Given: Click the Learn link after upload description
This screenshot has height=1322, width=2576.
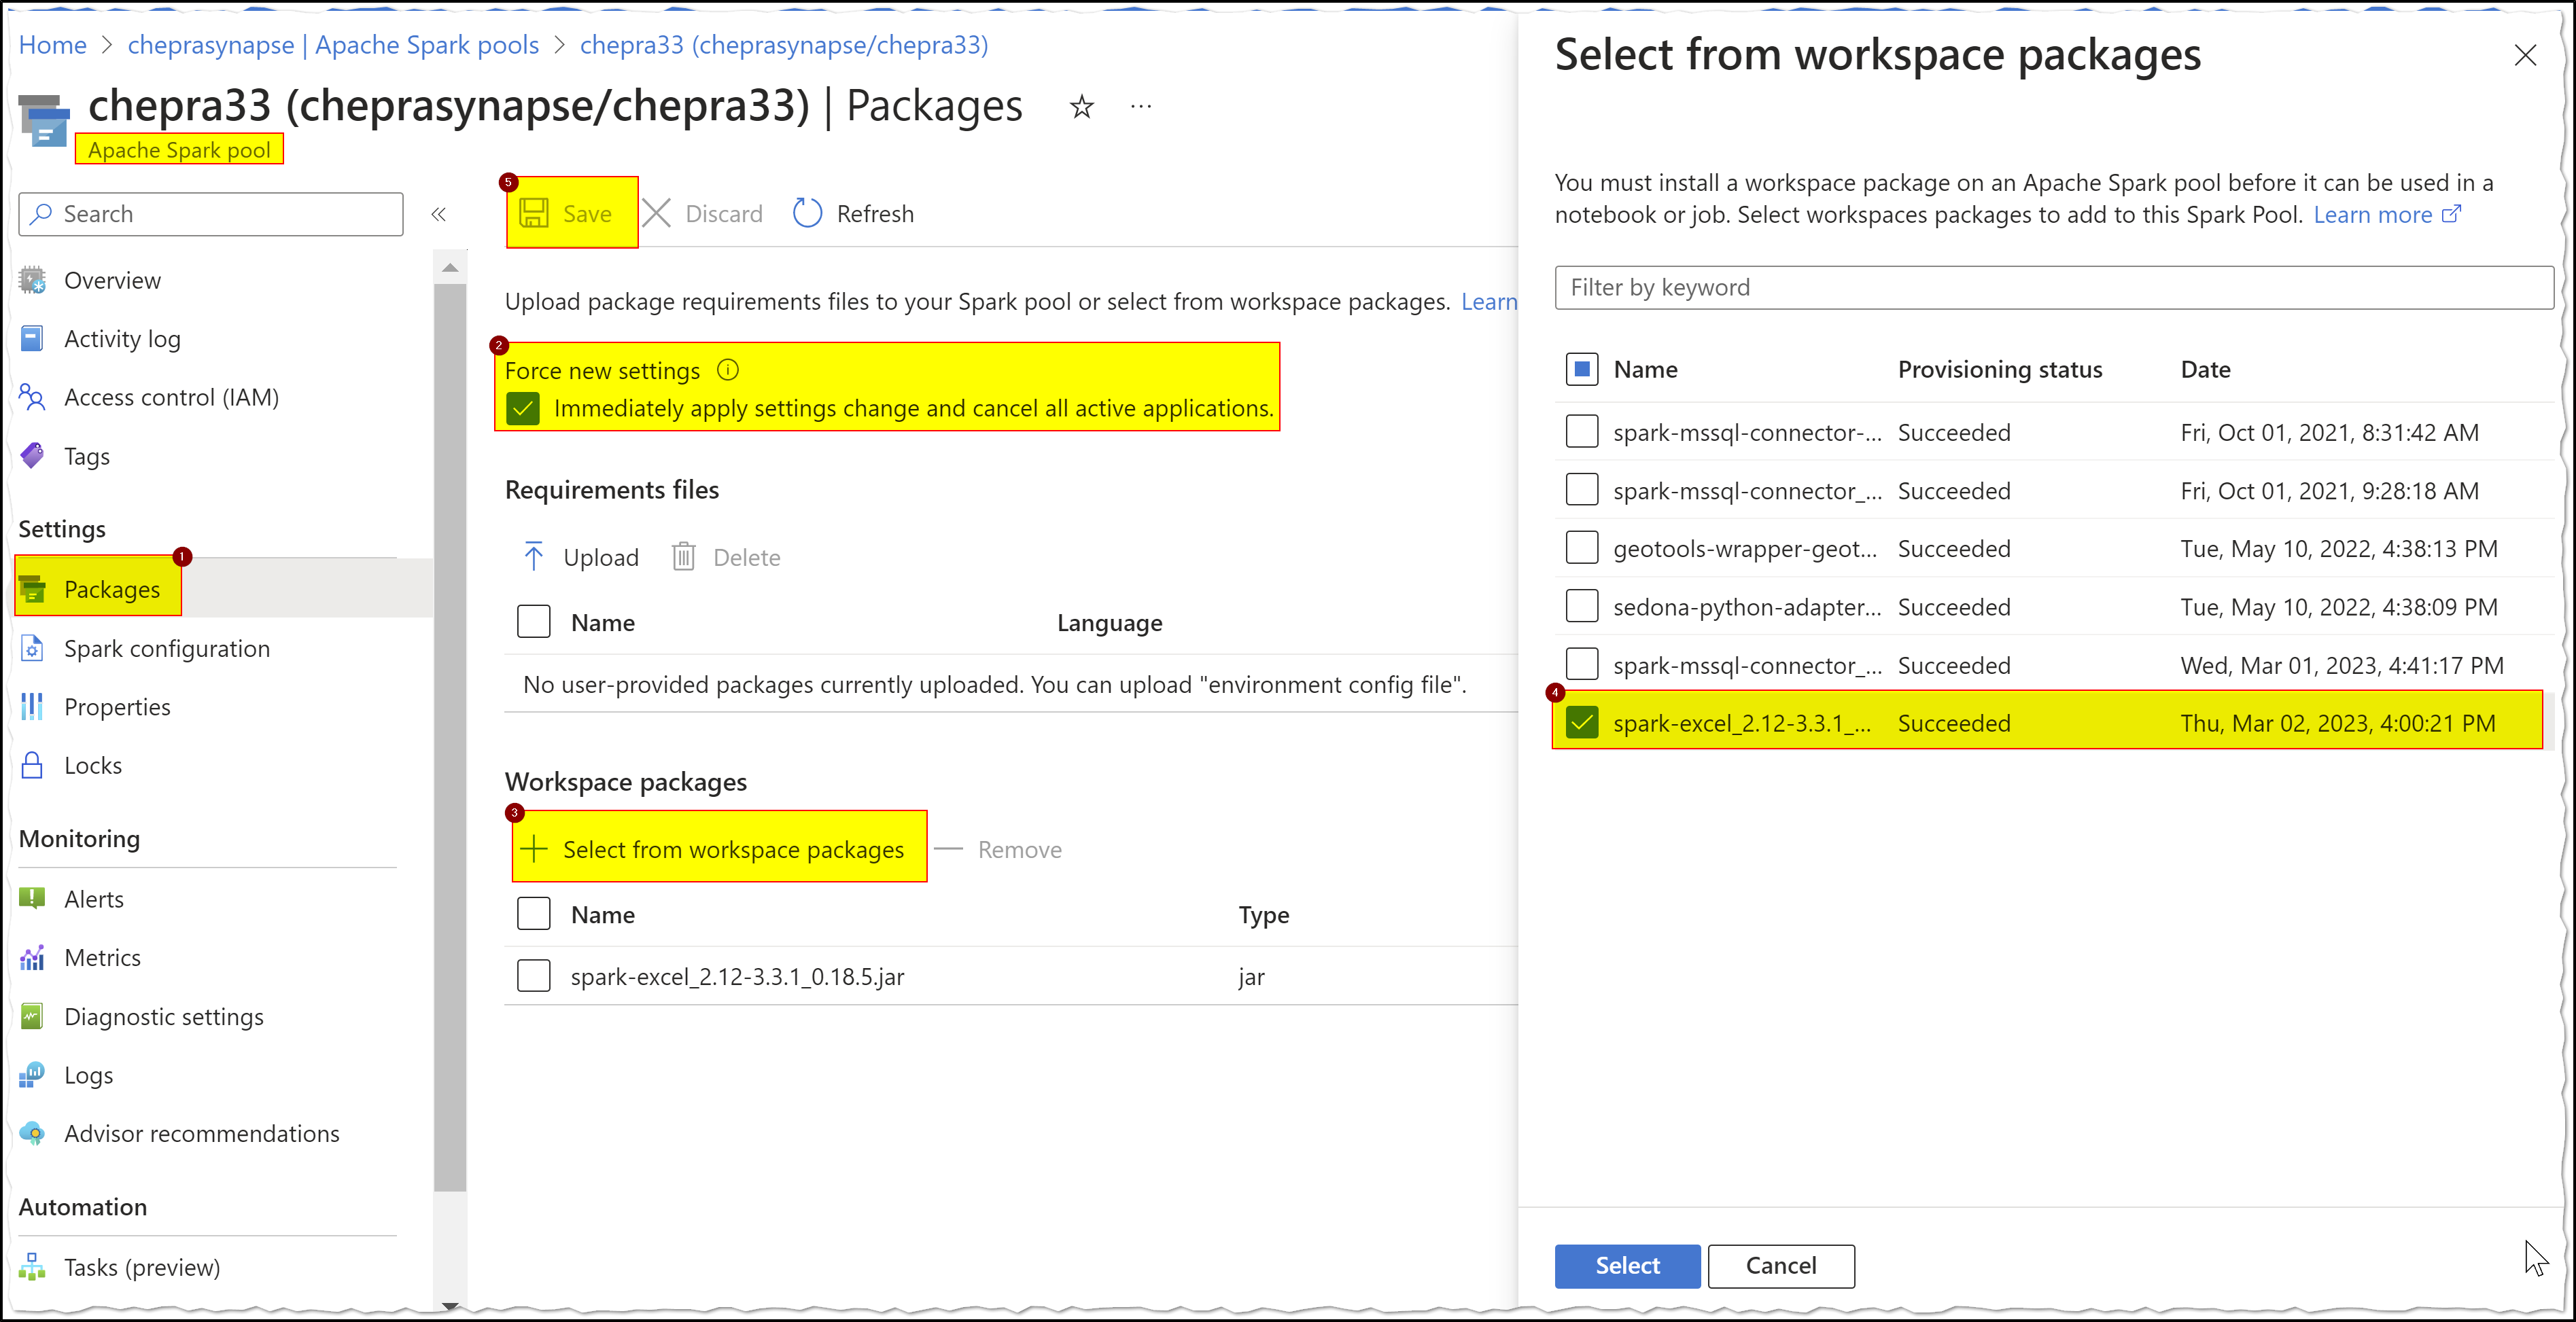Looking at the screenshot, I should [1489, 302].
